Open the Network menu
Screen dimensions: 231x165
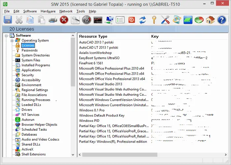point(66,11)
